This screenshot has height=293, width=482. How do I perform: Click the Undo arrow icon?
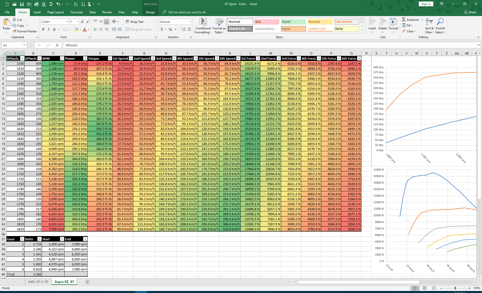pos(58,4)
